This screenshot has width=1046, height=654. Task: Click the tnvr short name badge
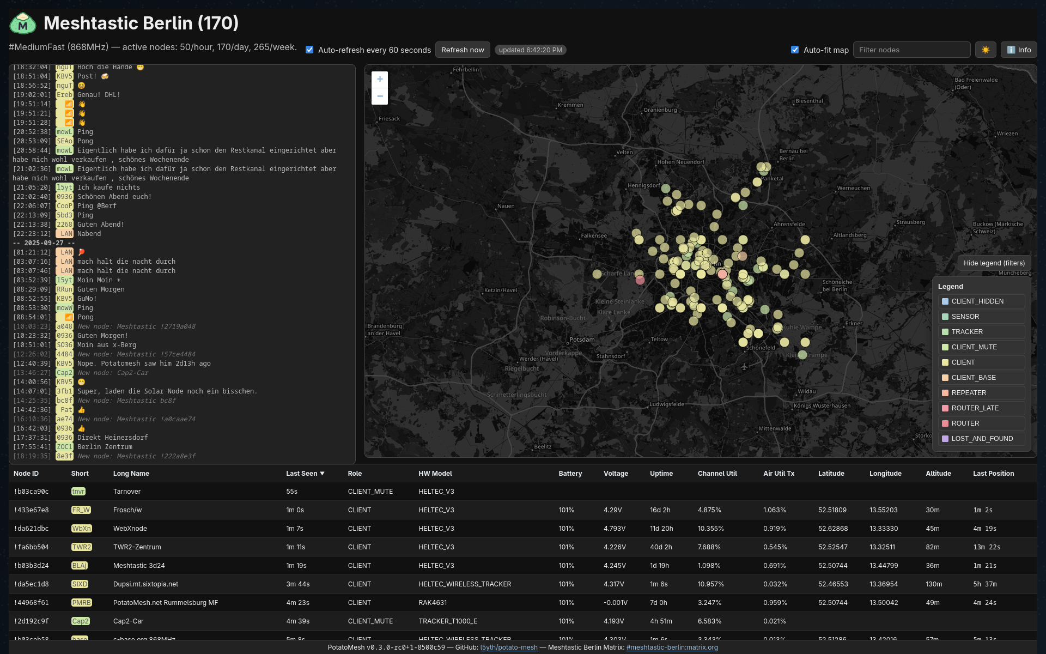pos(78,492)
